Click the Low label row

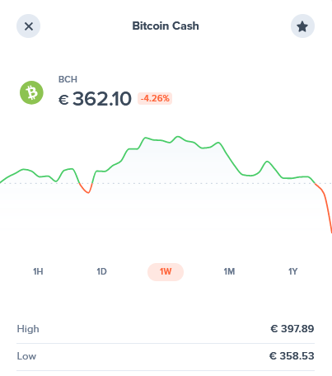[x=166, y=356]
